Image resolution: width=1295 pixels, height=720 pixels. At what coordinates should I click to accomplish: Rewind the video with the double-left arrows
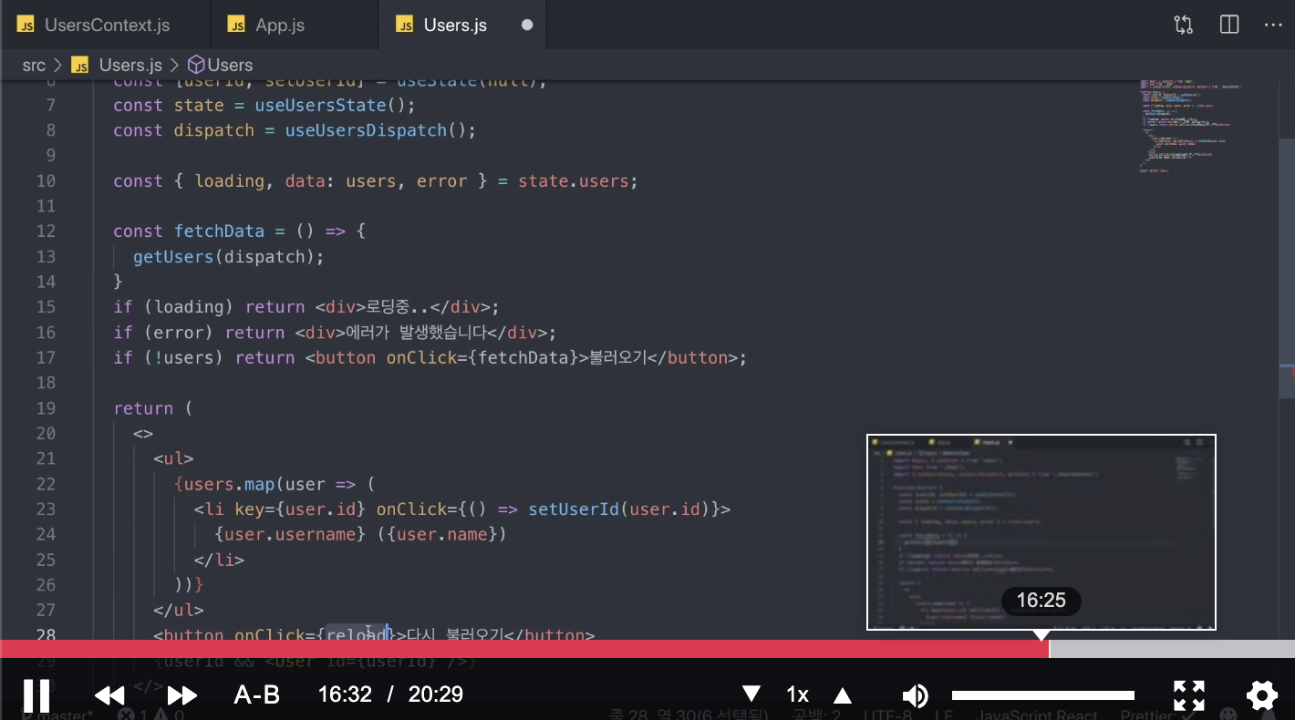point(109,696)
